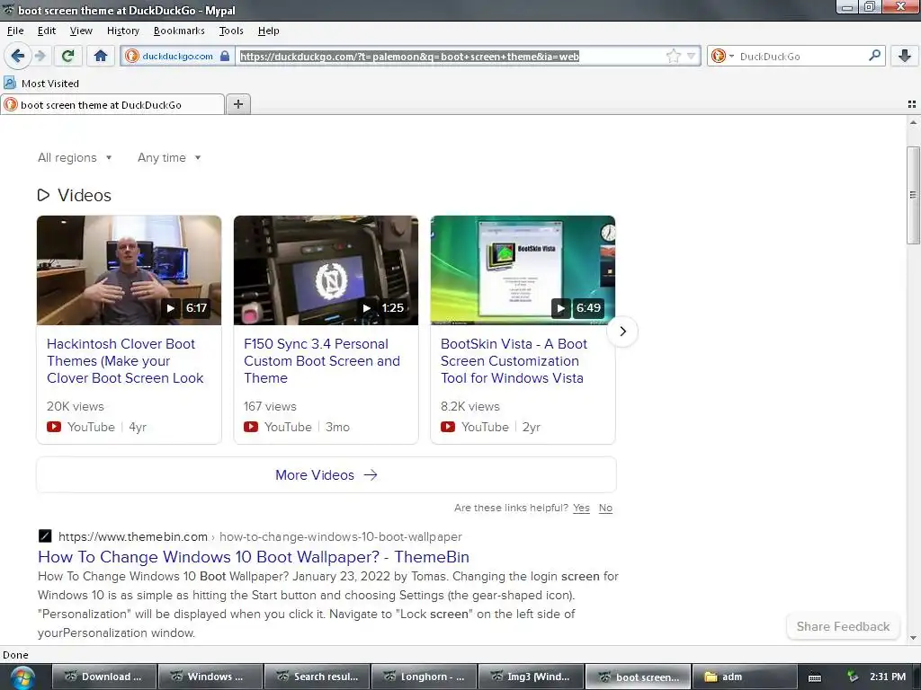Reload the page with the refresh icon
This screenshot has height=690, width=921.
[x=67, y=56]
